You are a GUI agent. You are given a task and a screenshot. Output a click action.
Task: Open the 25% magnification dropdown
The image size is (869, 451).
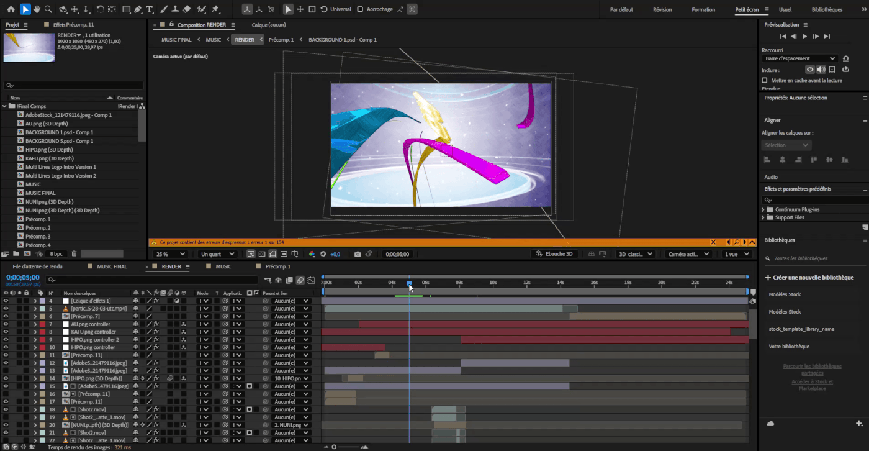(x=170, y=253)
